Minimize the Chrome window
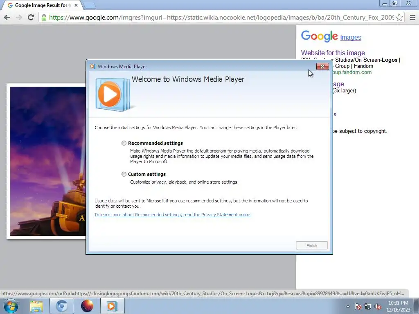The image size is (419, 314). tap(385, 4)
